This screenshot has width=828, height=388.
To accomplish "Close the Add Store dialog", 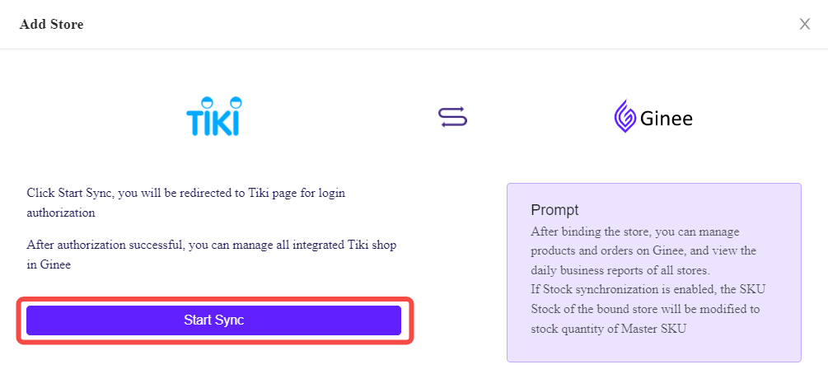I will tap(804, 24).
